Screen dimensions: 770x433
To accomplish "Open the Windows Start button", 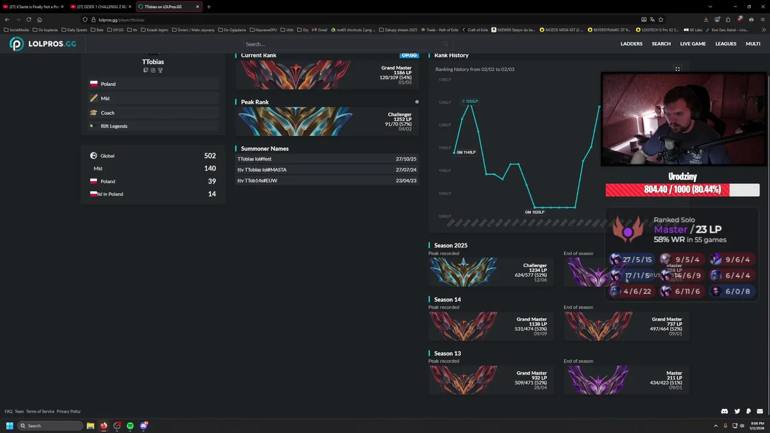I will point(10,426).
